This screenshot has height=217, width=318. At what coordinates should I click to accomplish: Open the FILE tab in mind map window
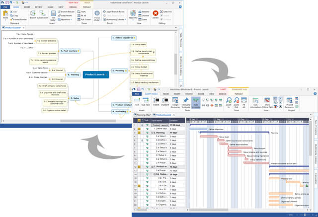tap(5, 7)
